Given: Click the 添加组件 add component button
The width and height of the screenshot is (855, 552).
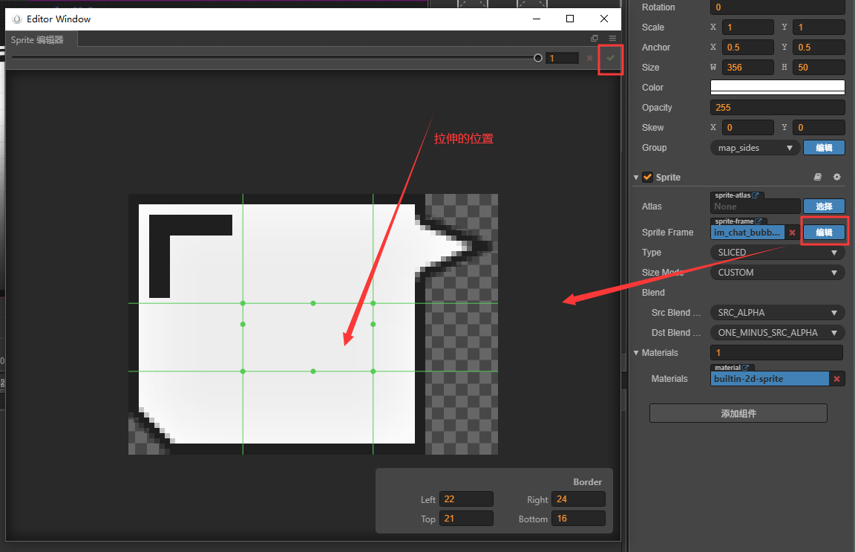Looking at the screenshot, I should pos(738,413).
